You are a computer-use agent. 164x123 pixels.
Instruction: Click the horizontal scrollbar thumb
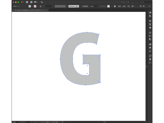(105, 122)
